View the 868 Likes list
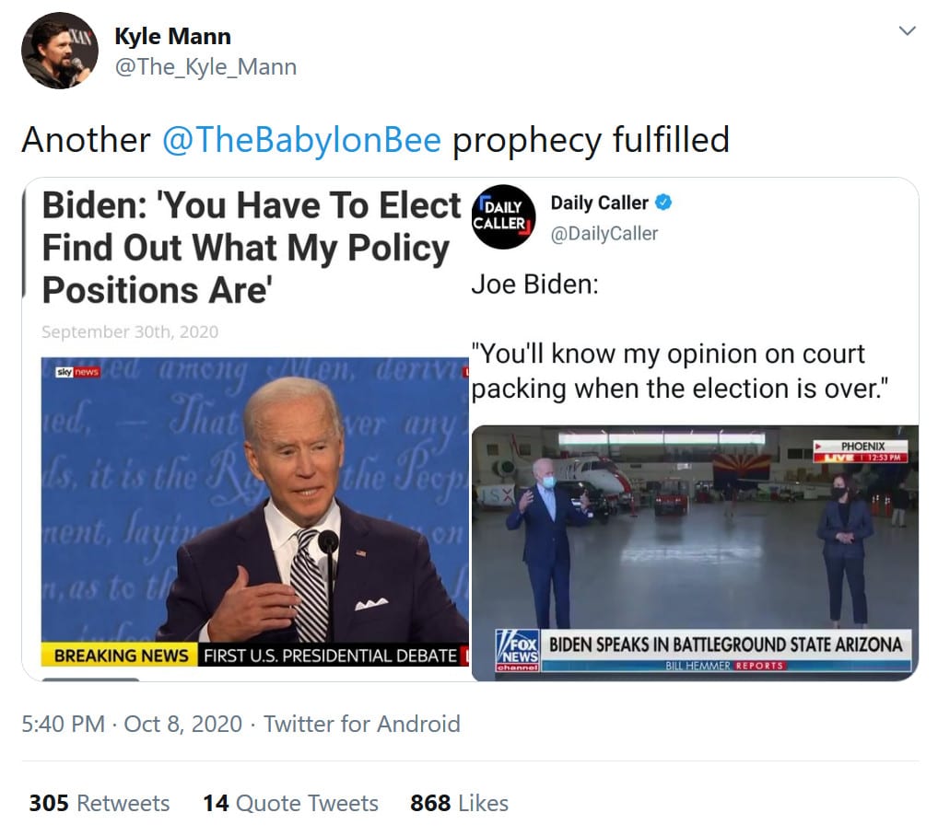 coord(459,803)
